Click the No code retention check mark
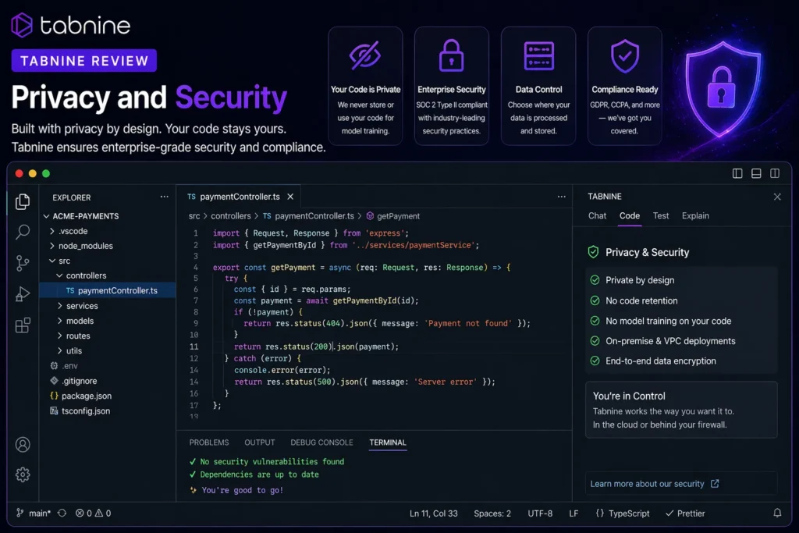The image size is (799, 533). (595, 300)
